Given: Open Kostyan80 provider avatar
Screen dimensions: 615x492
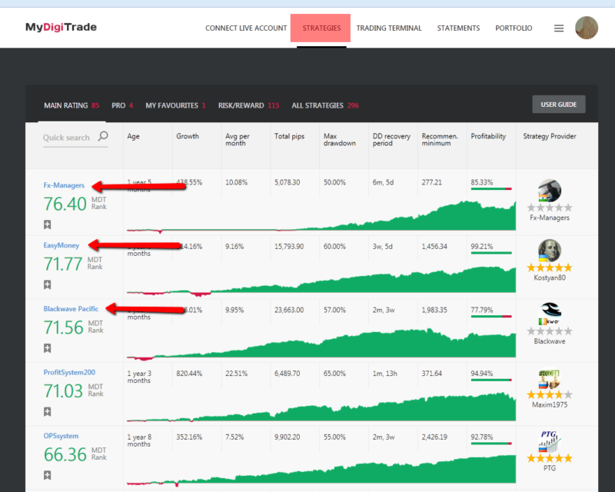Looking at the screenshot, I should [x=550, y=251].
